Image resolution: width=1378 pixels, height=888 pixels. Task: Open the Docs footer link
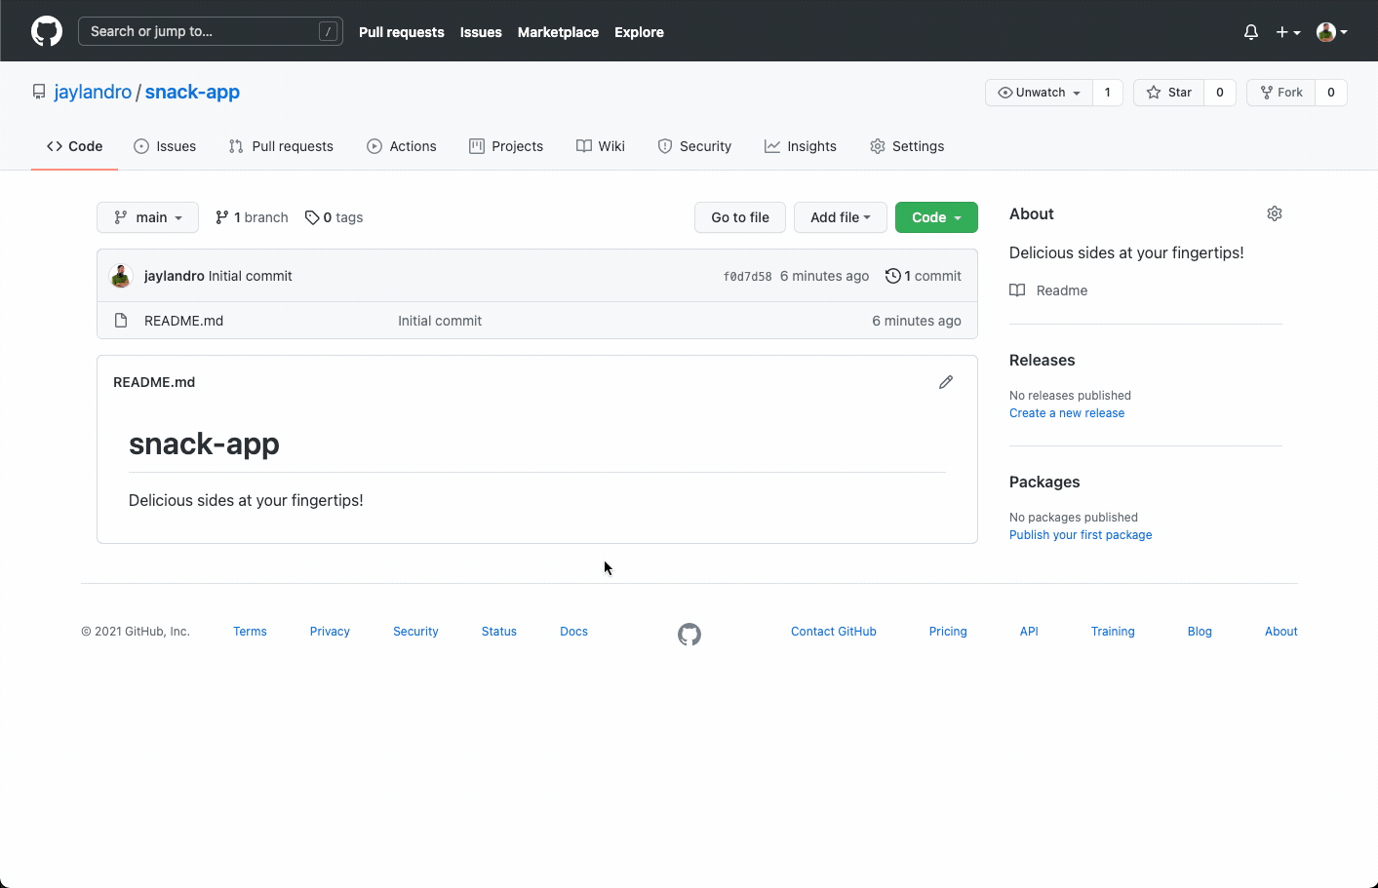[x=574, y=632]
